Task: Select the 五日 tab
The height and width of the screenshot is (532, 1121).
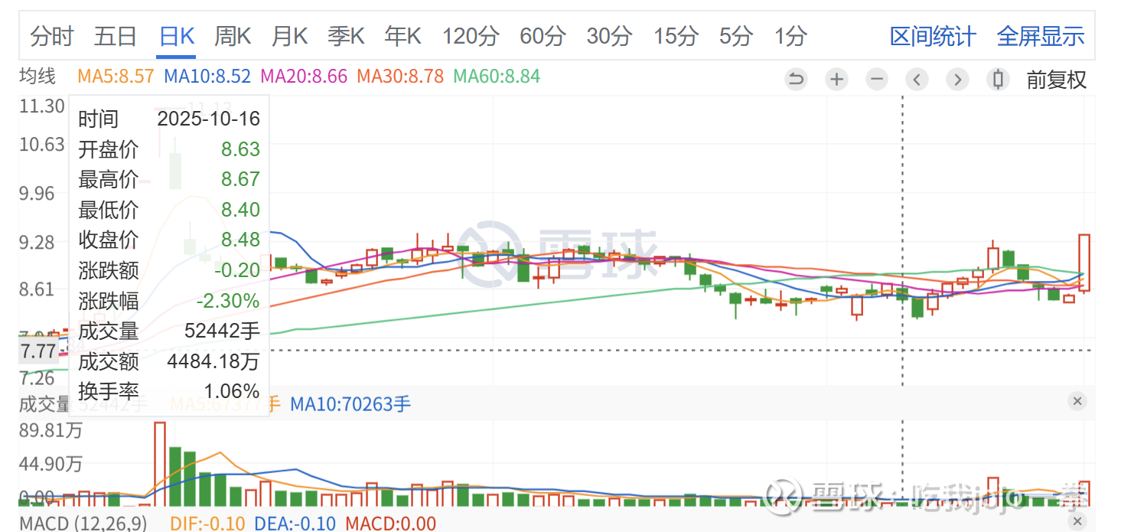Action: [x=116, y=36]
